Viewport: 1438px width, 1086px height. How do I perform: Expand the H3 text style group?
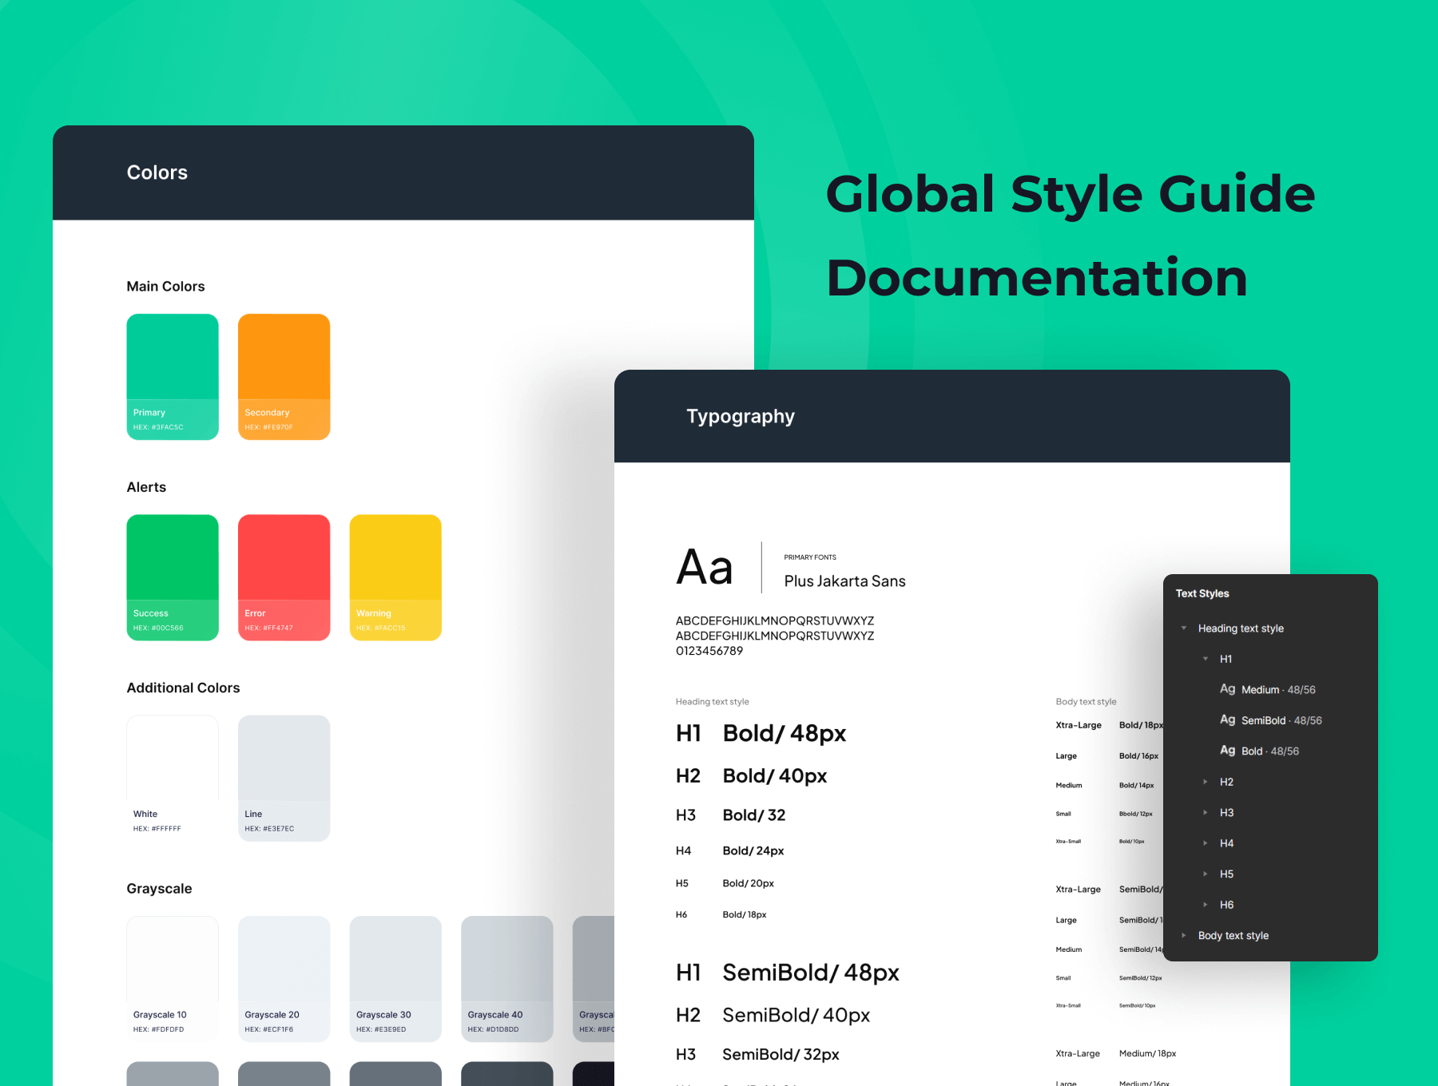pos(1206,813)
